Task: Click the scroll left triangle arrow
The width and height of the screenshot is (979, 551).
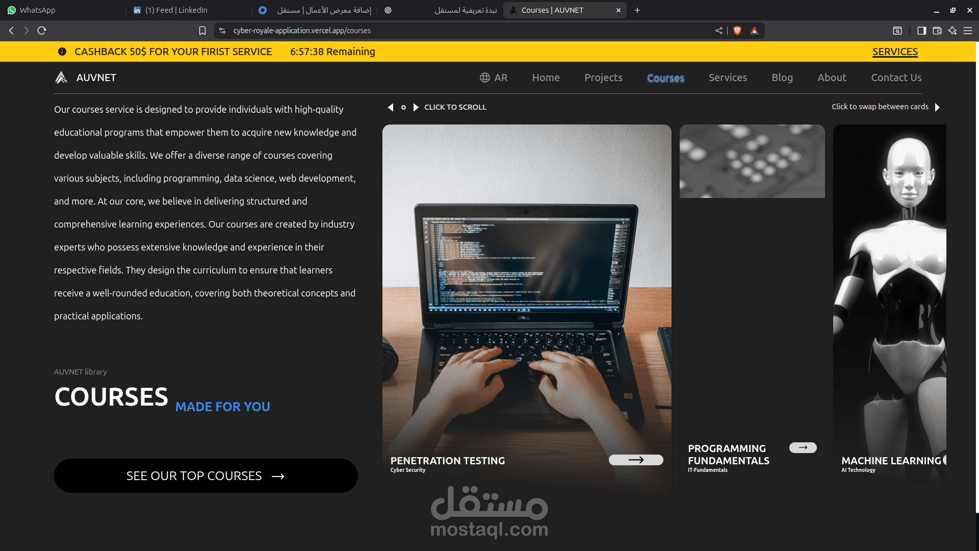Action: [391, 107]
